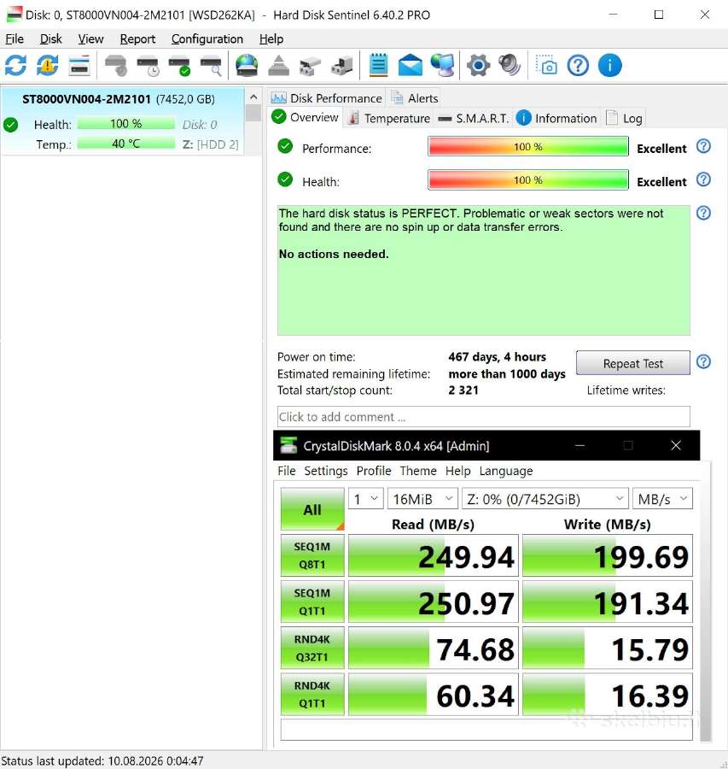
Task: Click the disk with magnifying glass icon
Action: 211,66
